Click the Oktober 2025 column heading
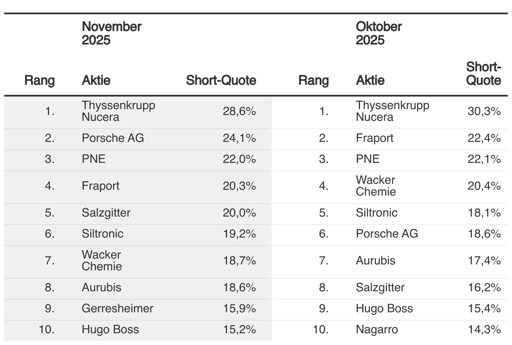This screenshot has height=345, width=512. pyautogui.click(x=379, y=33)
